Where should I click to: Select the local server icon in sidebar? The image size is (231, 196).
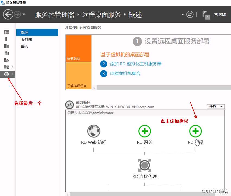click(6, 39)
